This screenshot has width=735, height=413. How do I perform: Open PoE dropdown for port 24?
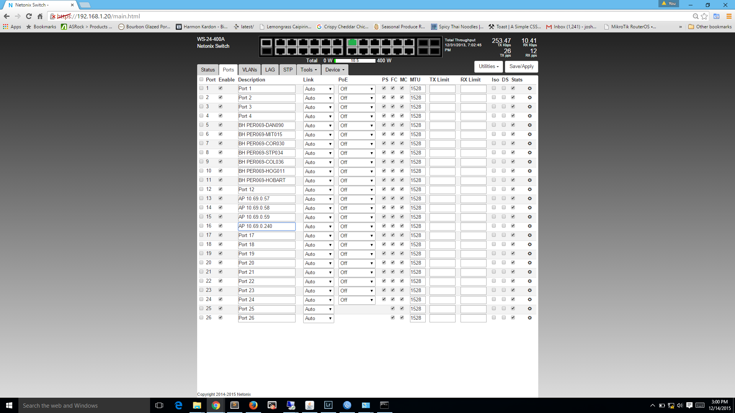pyautogui.click(x=357, y=300)
